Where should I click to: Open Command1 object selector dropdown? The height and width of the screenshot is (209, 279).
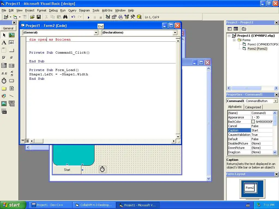(x=276, y=101)
